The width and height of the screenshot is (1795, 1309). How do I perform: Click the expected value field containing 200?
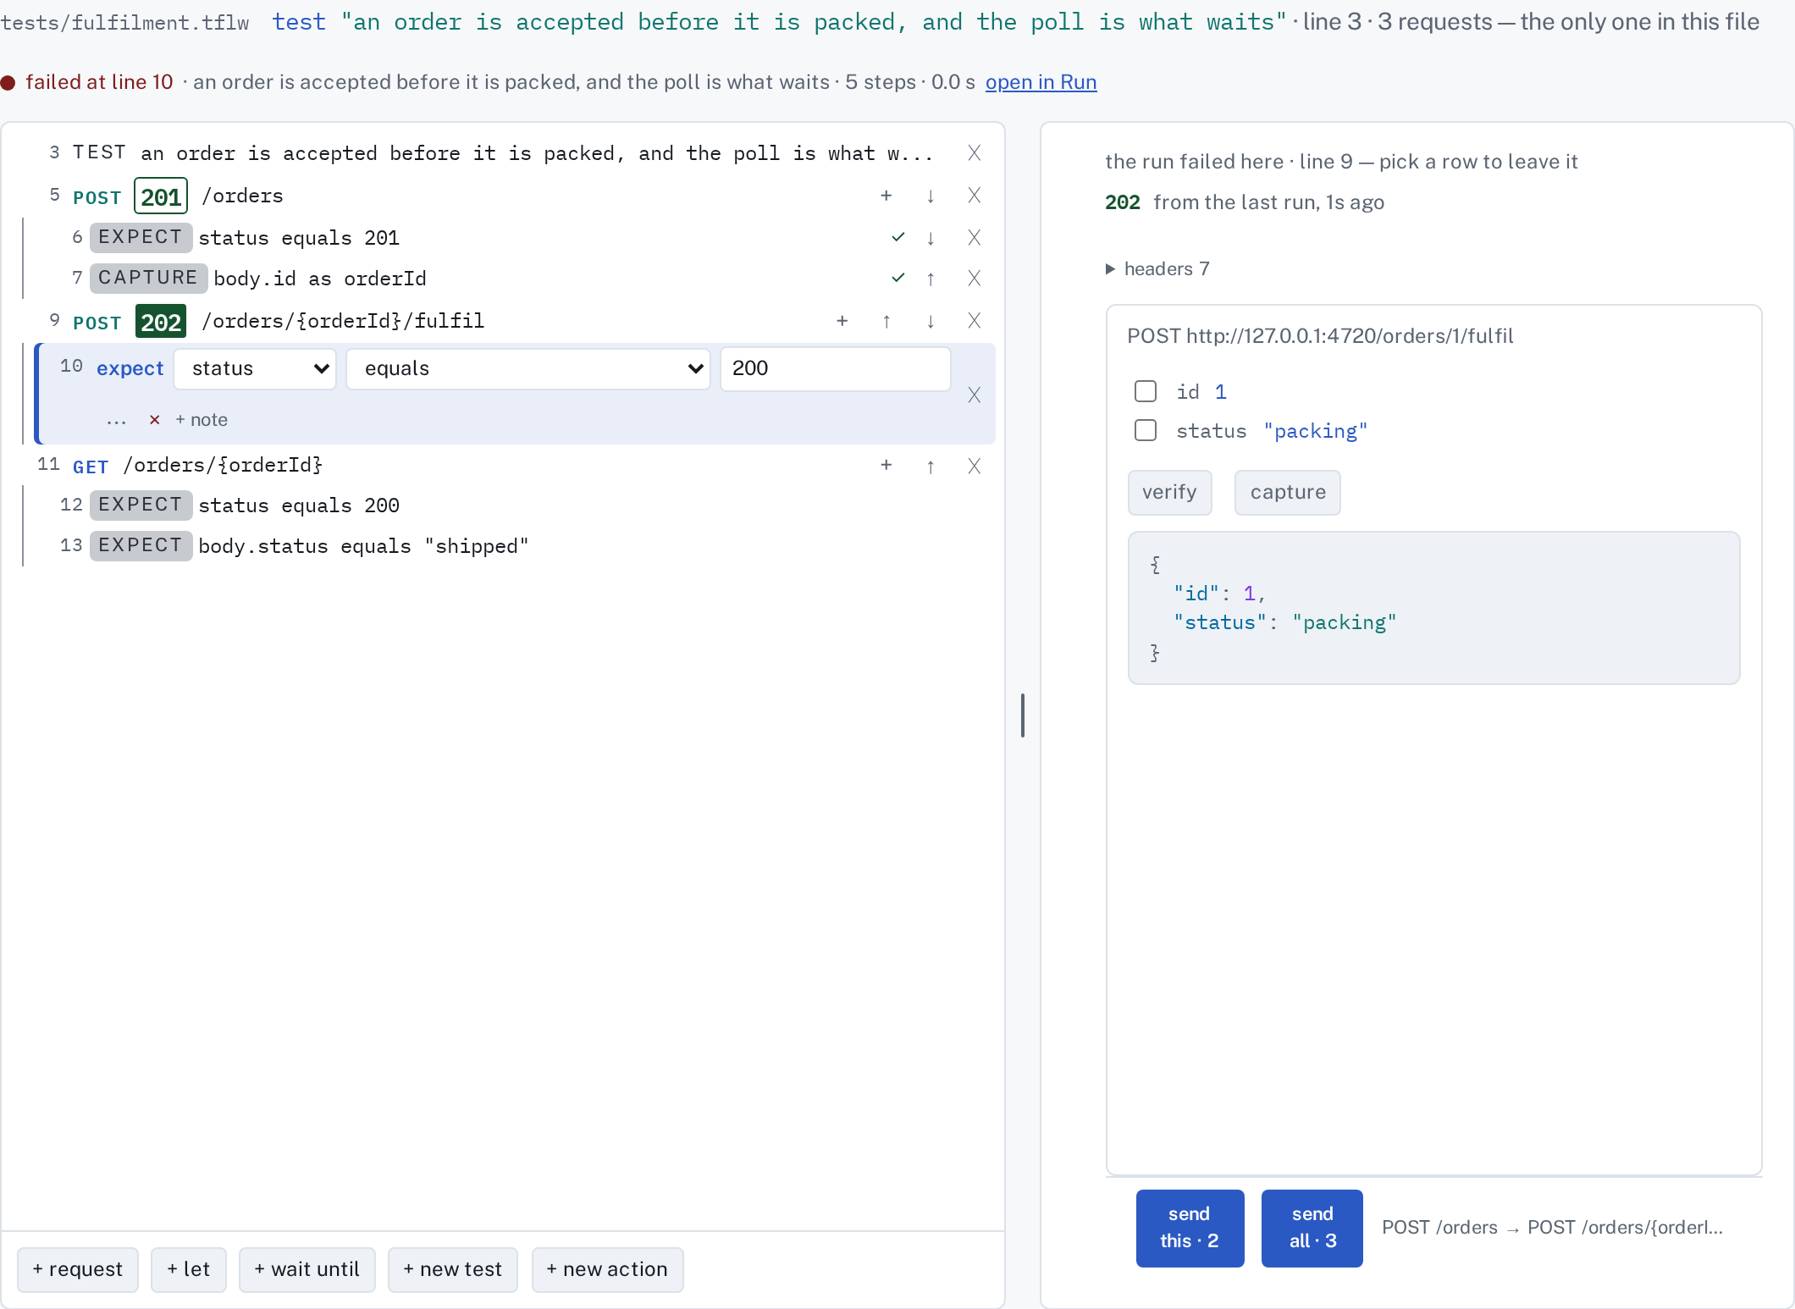(x=835, y=369)
